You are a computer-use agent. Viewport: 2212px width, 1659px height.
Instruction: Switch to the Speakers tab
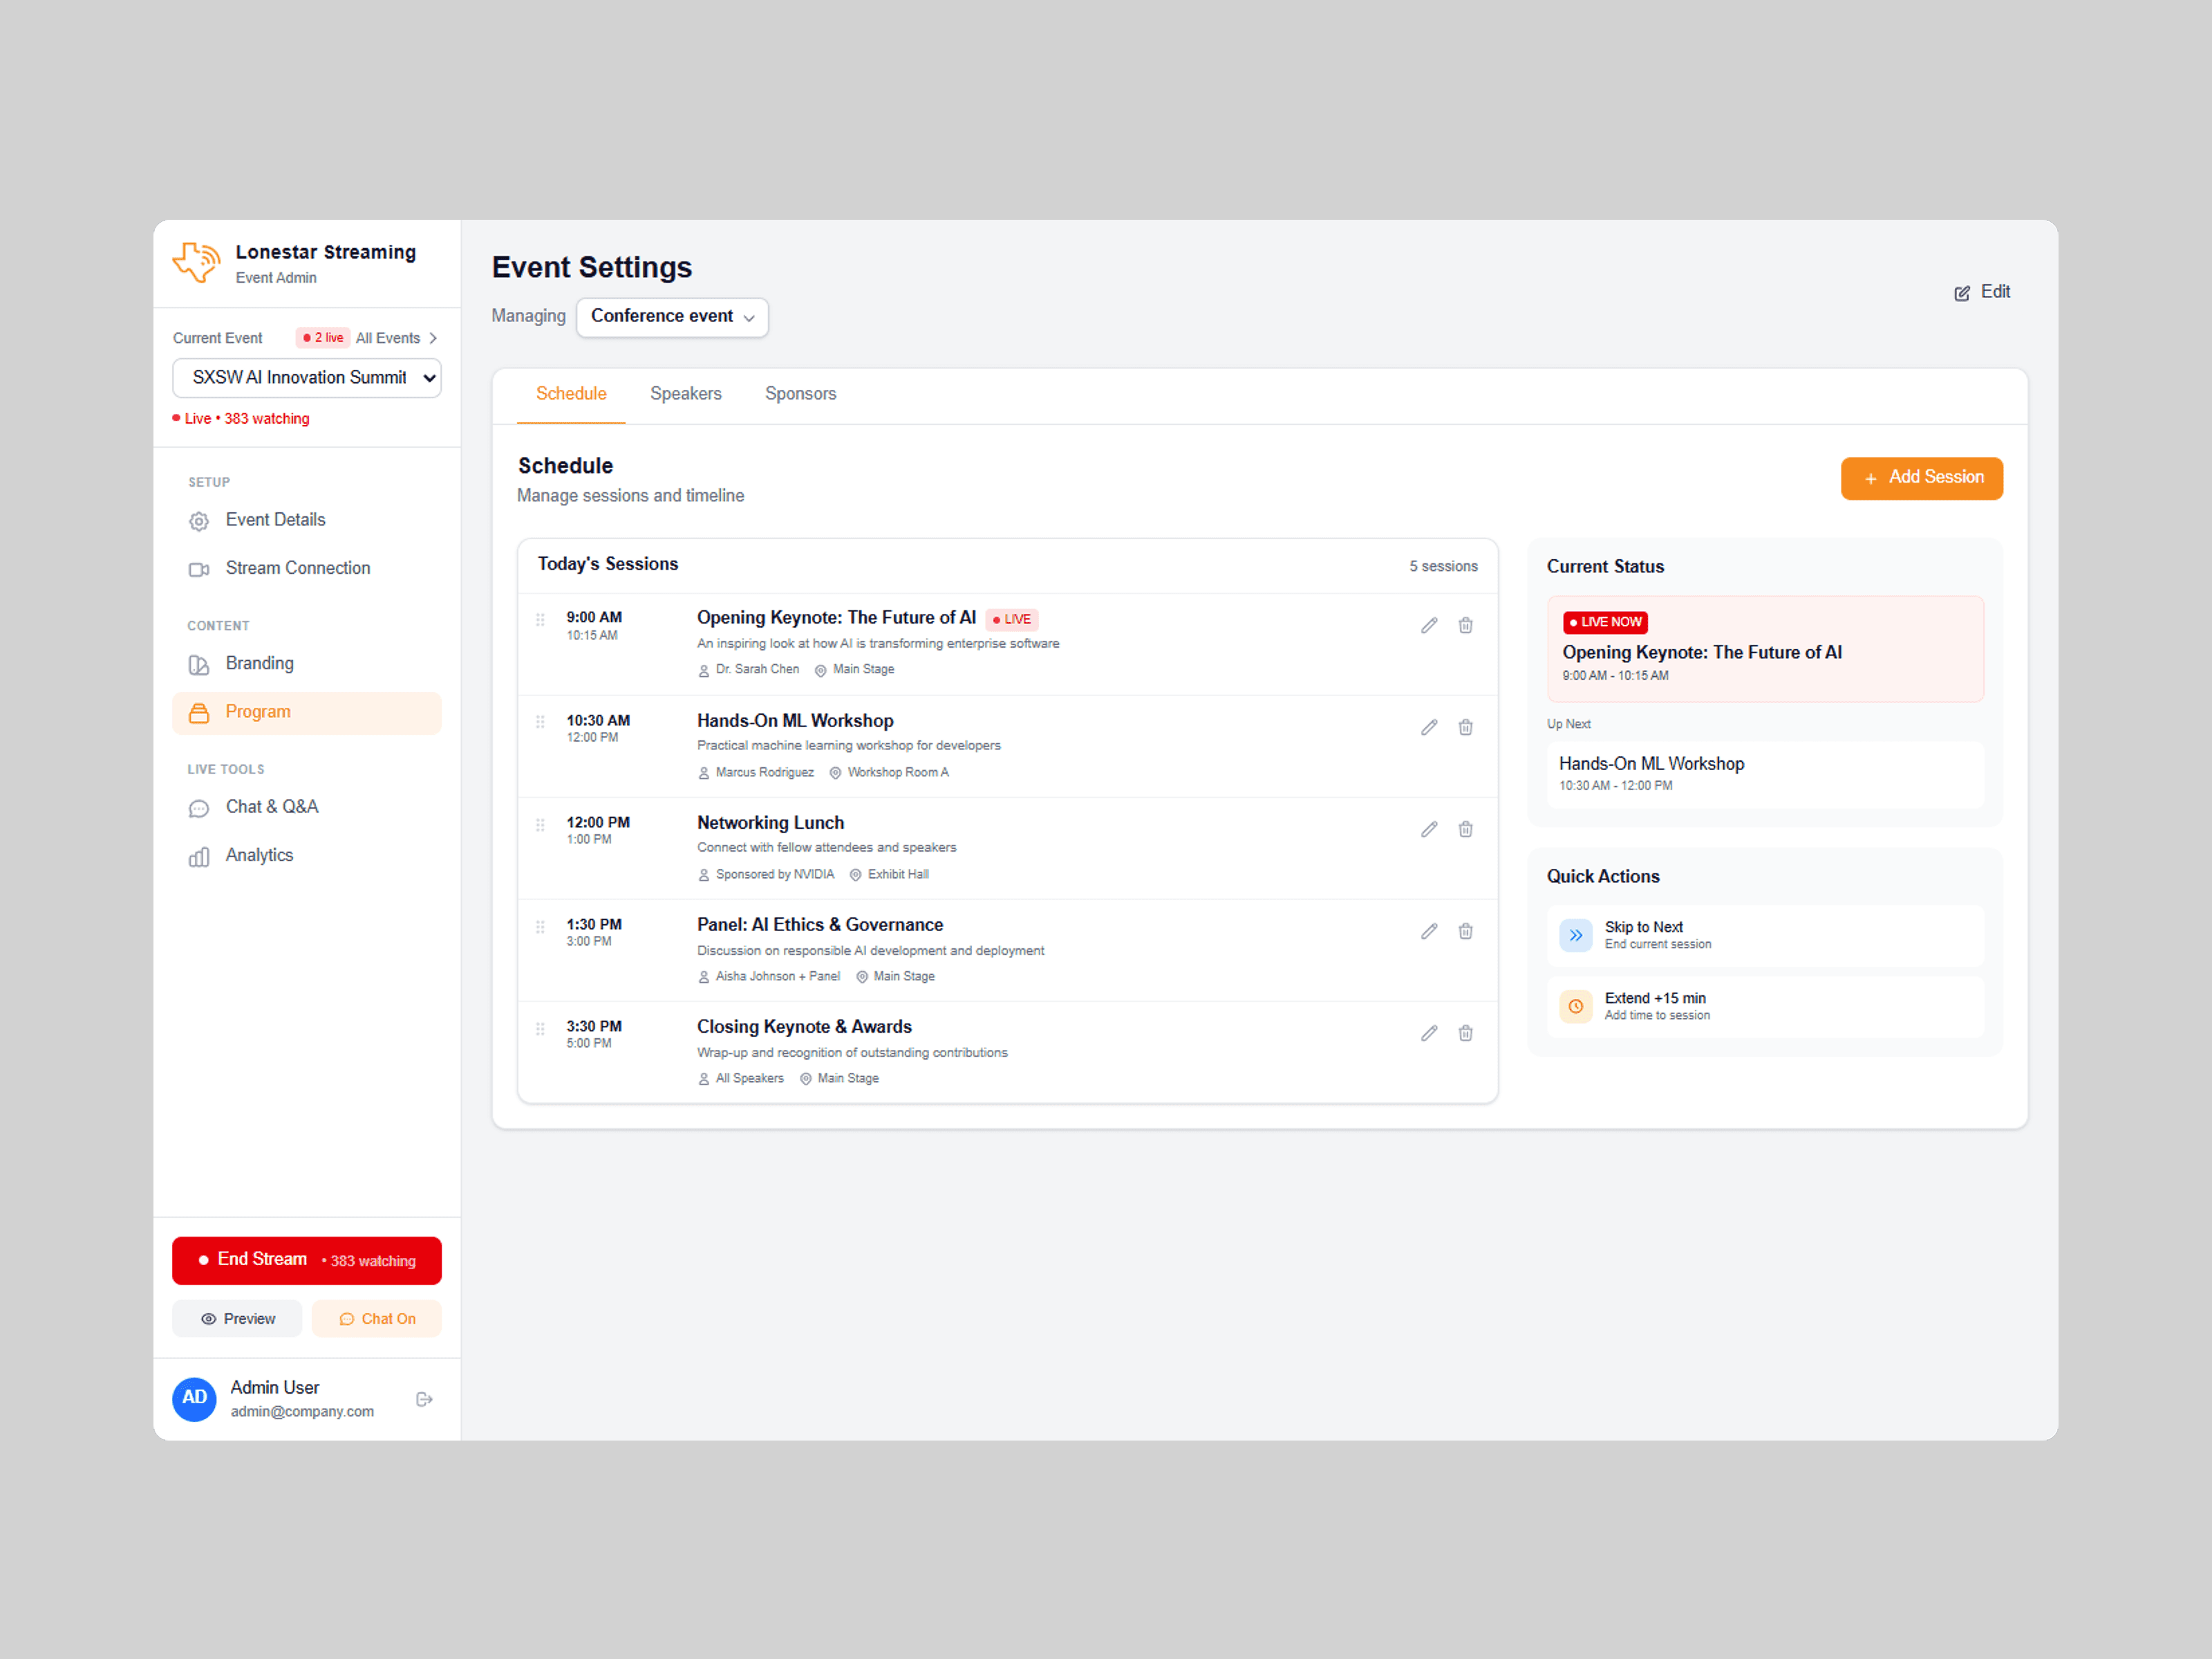point(685,394)
